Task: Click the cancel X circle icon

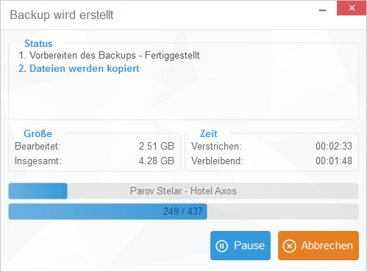Action: tap(289, 246)
